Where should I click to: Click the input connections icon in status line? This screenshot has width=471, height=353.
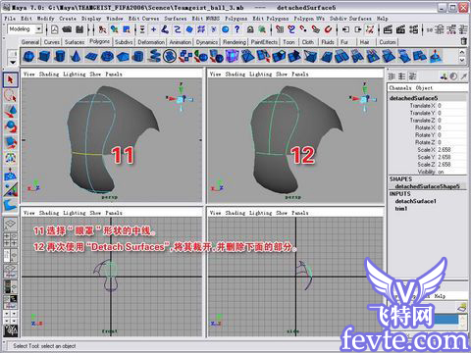tap(346, 29)
